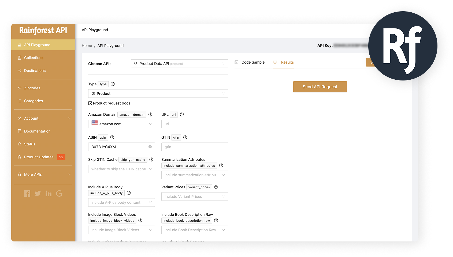The width and height of the screenshot is (453, 257).
Task: Click the Rainforest API logo
Action: coord(43,30)
